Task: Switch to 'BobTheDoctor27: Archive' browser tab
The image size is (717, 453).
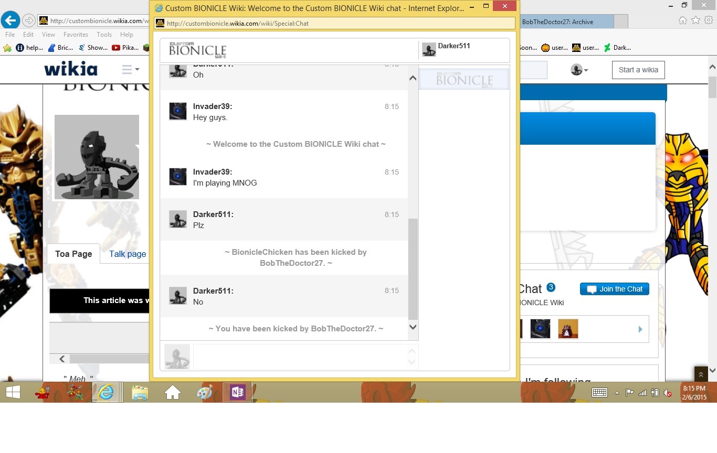Action: (566, 21)
